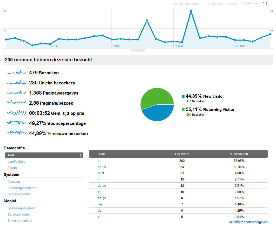Click the % nieuwe bezoeken sparkline
Image resolution: width=276 pixels, height=227 pixels.
pyautogui.click(x=16, y=132)
